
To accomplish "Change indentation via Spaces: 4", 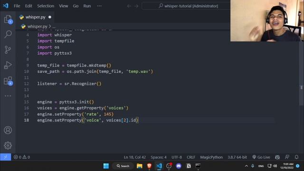I will pyautogui.click(x=159, y=157).
